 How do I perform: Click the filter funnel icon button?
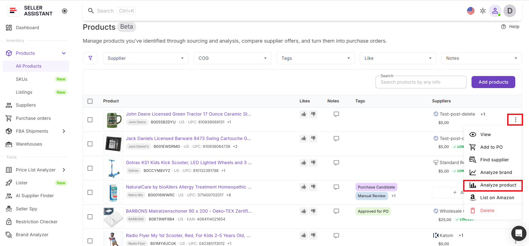(90, 58)
